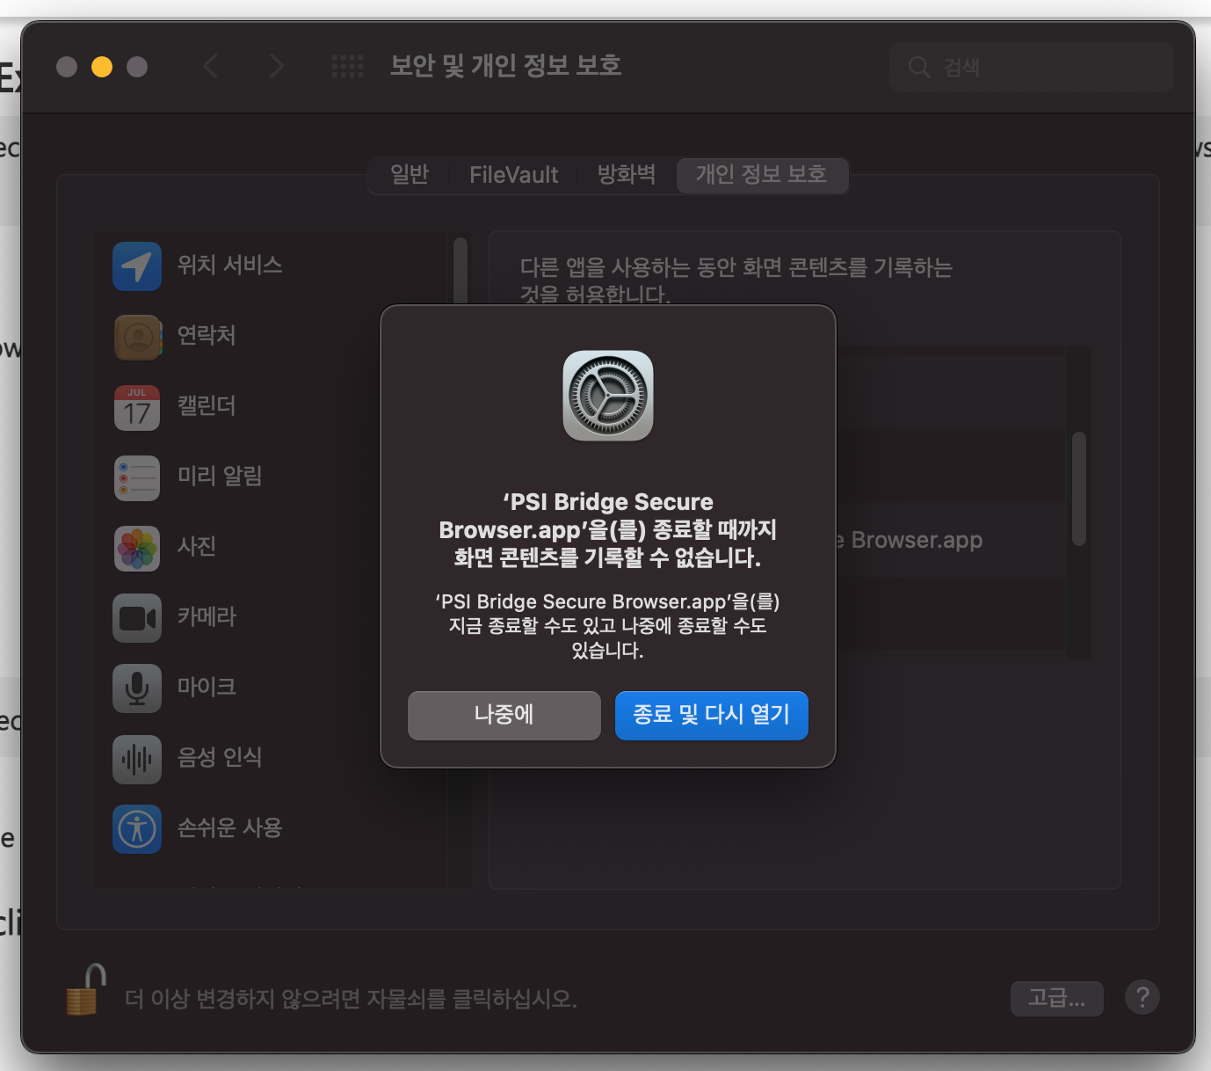Go forward with the right chevron

coord(276,66)
